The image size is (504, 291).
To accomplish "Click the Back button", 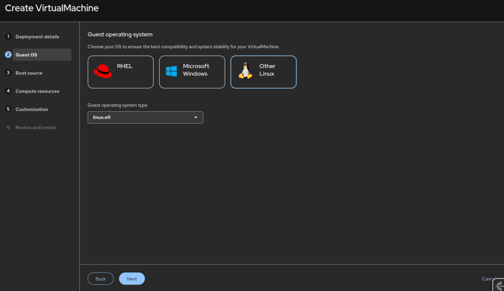I will coord(101,279).
